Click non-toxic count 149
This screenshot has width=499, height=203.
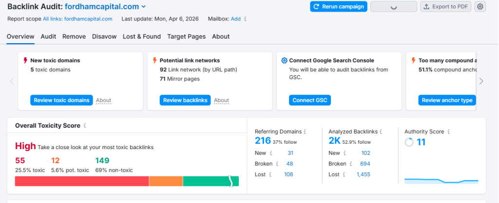tap(102, 160)
